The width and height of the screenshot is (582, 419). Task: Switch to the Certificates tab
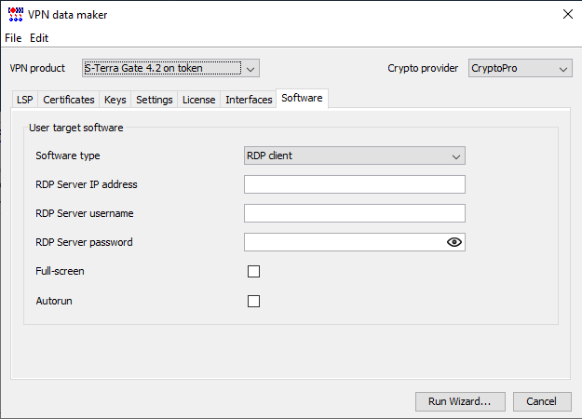(69, 100)
